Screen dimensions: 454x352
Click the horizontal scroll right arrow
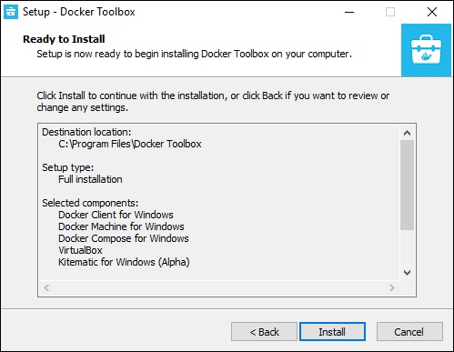(391, 287)
